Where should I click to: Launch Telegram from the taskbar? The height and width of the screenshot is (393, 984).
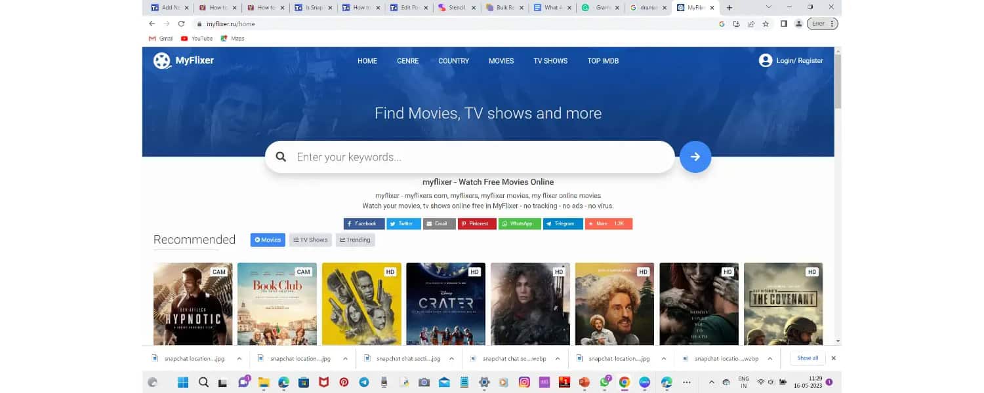(364, 382)
